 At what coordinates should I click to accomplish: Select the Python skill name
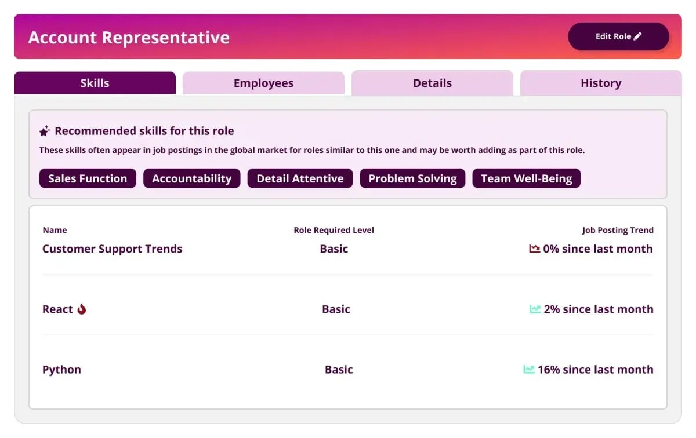[x=61, y=369]
